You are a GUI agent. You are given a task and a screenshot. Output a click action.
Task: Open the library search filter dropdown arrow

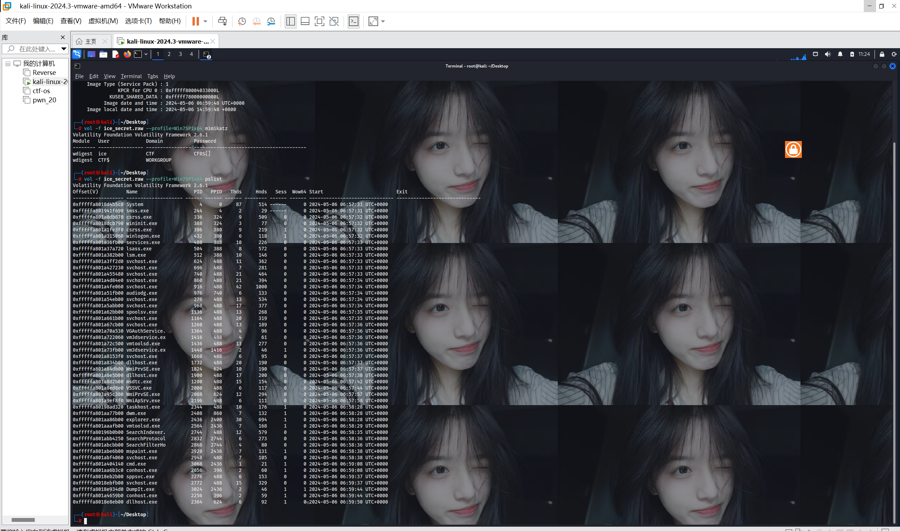pos(64,49)
